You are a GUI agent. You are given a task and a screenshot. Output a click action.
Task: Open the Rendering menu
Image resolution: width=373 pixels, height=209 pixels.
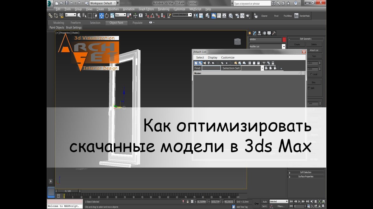[164, 9]
